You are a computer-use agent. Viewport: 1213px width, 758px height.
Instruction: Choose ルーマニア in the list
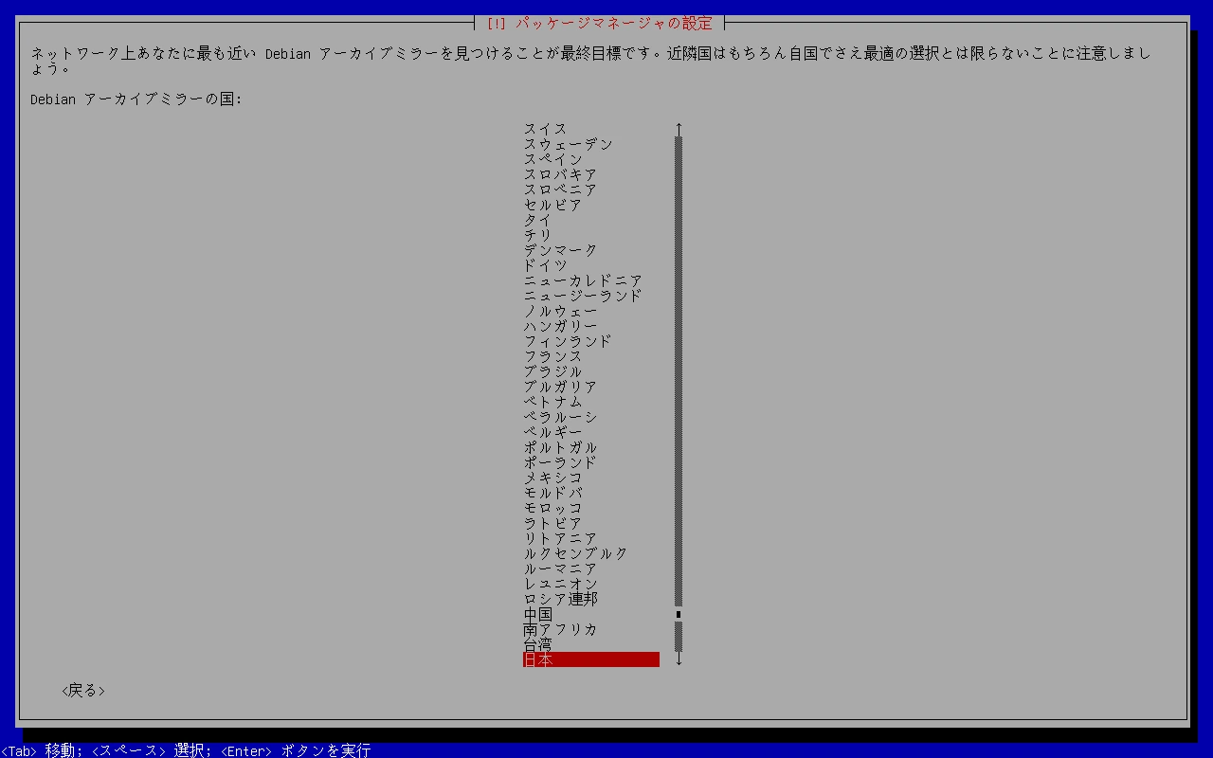(560, 568)
